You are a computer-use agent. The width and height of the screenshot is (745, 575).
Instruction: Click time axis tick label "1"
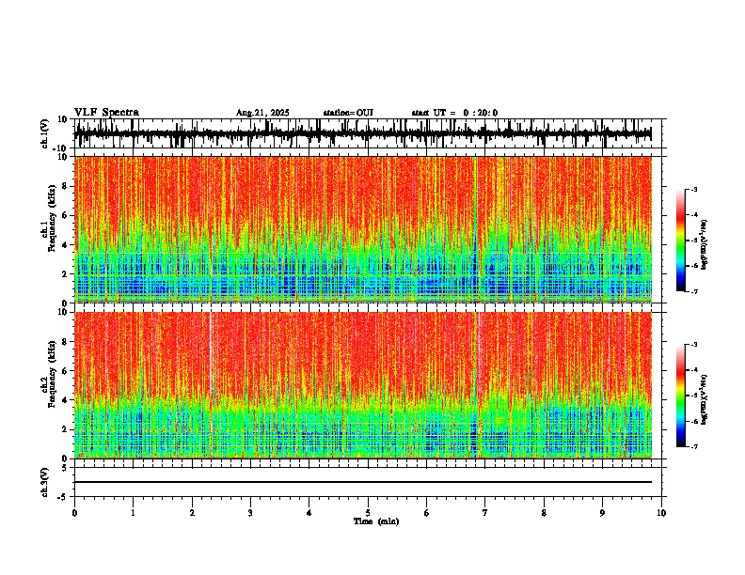pyautogui.click(x=133, y=513)
